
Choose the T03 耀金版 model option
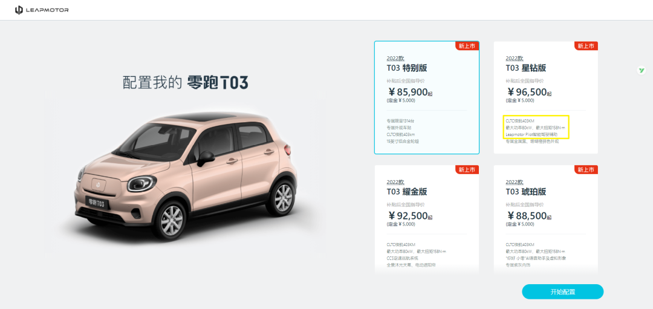(427, 219)
